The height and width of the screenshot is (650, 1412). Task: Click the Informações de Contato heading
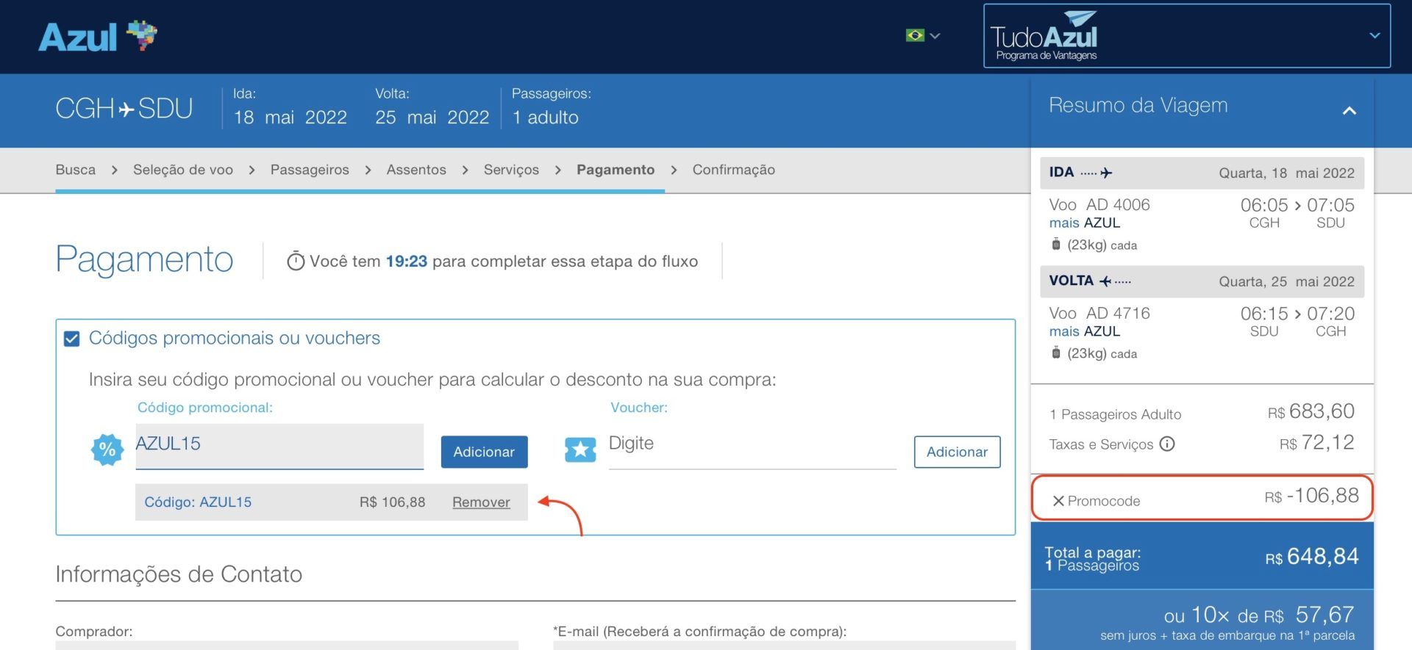coord(179,574)
